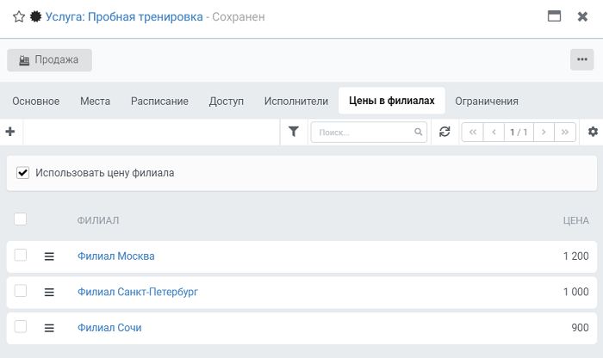
Task: Click the drag handle for Филиал Санкт-Петербург
Action: (x=49, y=293)
